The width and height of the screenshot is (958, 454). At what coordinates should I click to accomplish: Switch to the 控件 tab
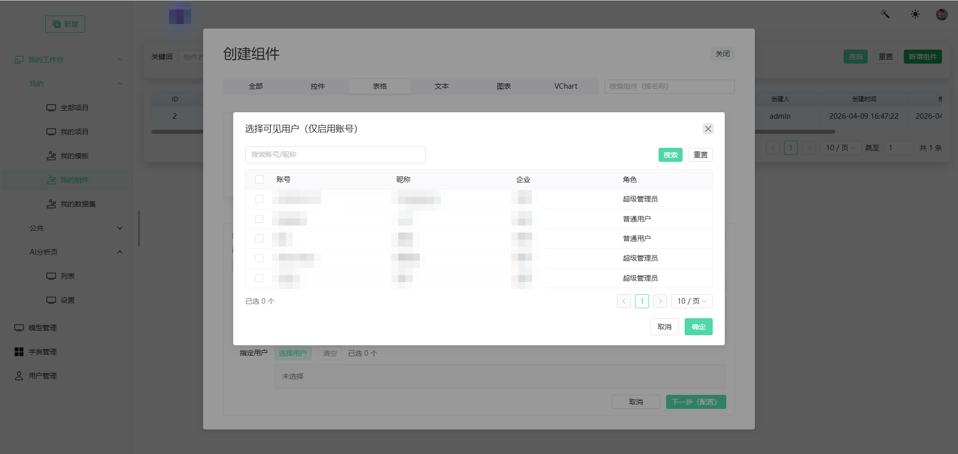point(317,86)
